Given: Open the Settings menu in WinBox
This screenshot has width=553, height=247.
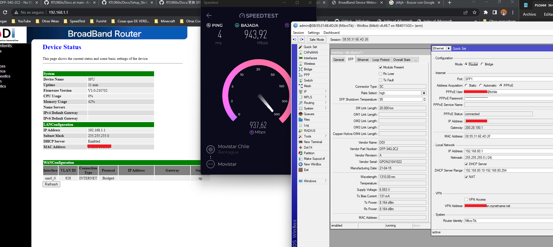Looking at the screenshot, I should (313, 33).
